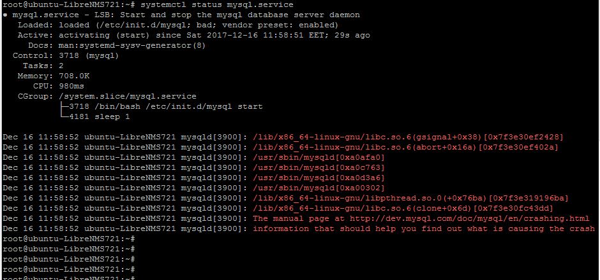Click the 'information that should help' log line
Viewport: 600px width, 280px height.
(x=299, y=228)
